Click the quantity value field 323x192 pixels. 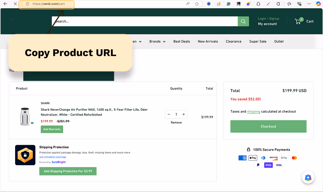pyautogui.click(x=176, y=114)
